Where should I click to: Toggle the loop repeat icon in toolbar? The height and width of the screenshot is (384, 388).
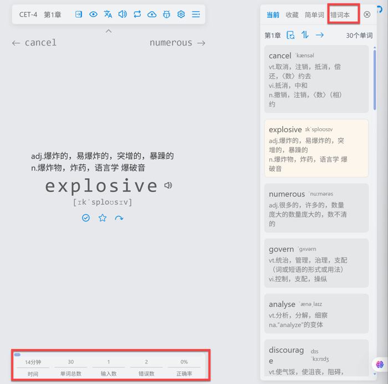[x=137, y=14]
